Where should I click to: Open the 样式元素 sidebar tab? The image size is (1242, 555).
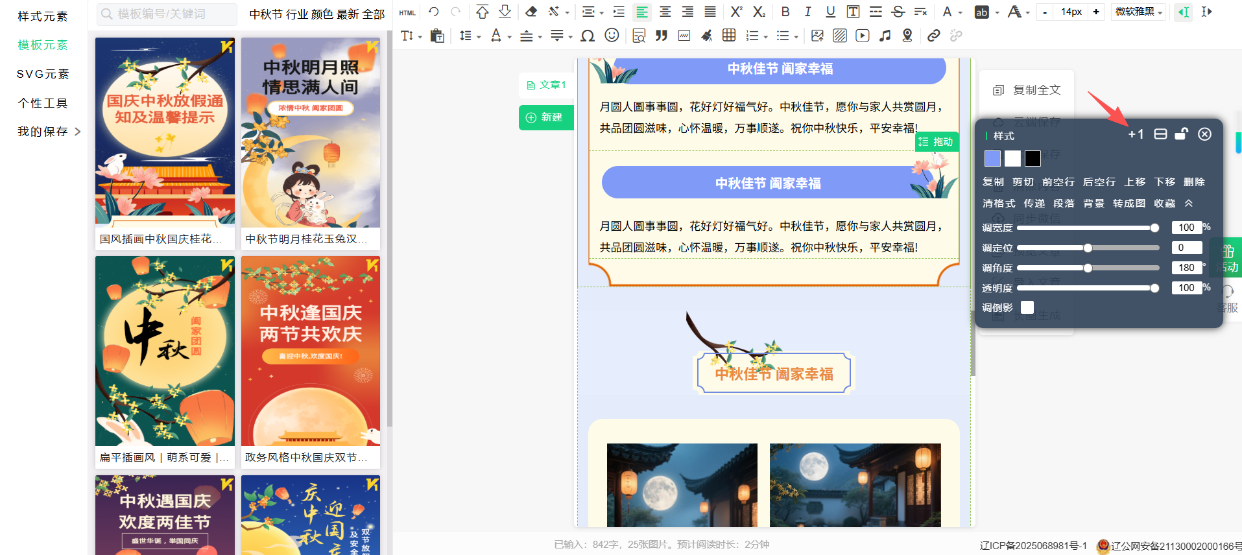(43, 16)
